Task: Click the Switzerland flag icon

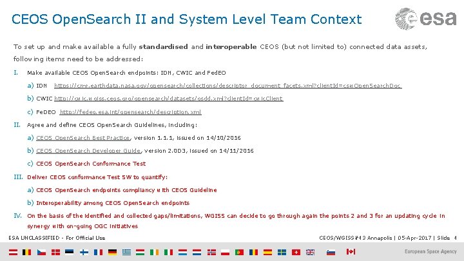Action: tap(296, 252)
